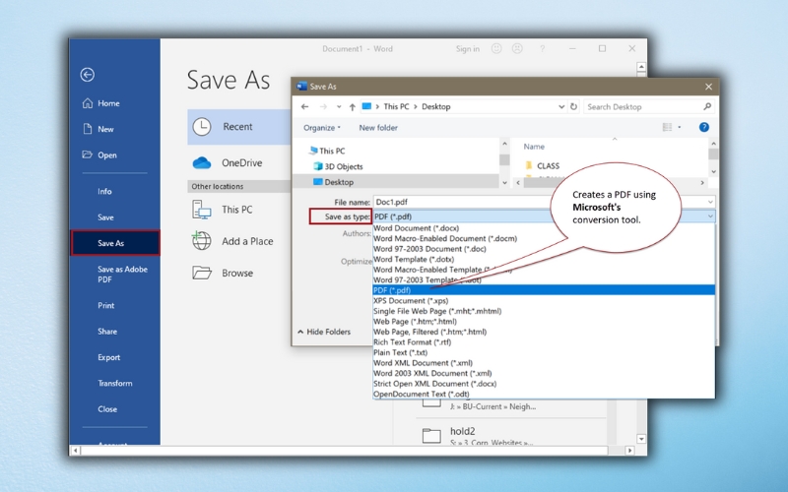Open the Print page
This screenshot has width=788, height=492.
point(106,305)
